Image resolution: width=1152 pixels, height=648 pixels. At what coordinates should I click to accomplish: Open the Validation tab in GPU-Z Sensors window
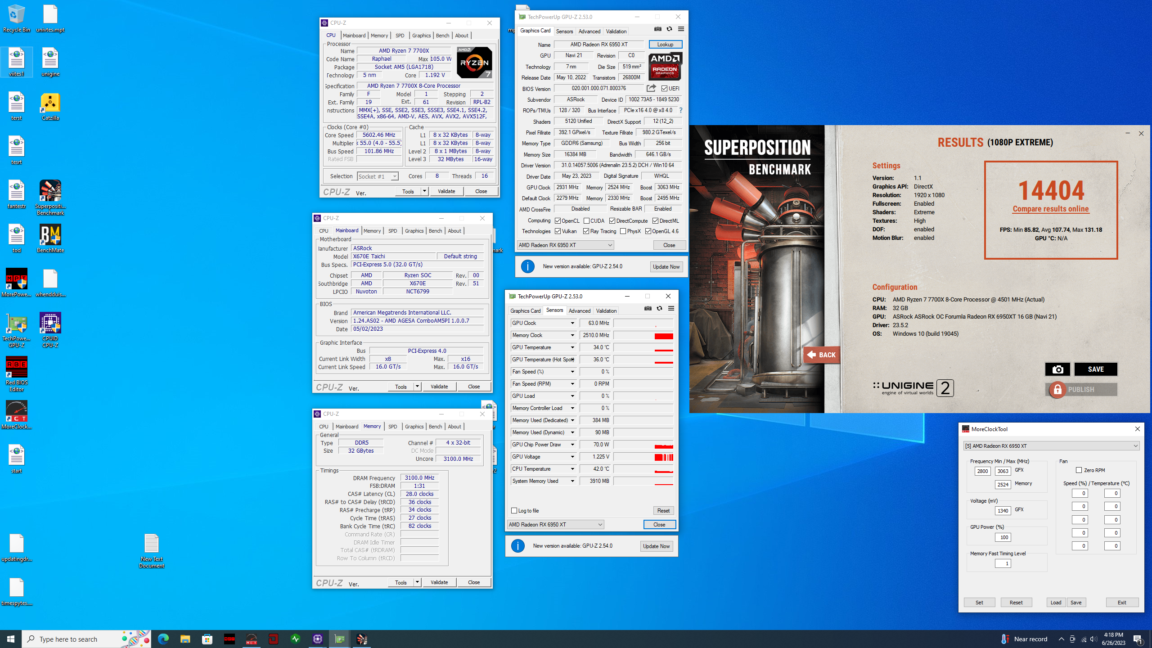click(x=606, y=311)
